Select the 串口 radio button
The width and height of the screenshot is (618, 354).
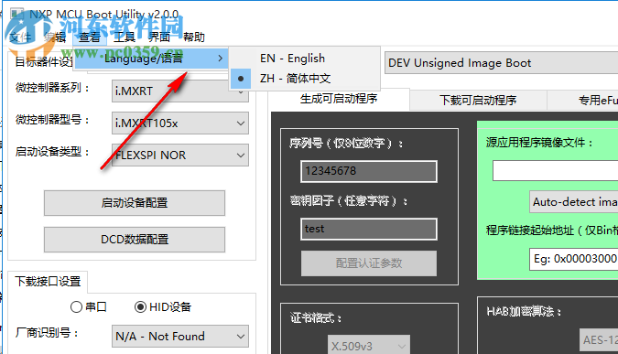(88, 306)
